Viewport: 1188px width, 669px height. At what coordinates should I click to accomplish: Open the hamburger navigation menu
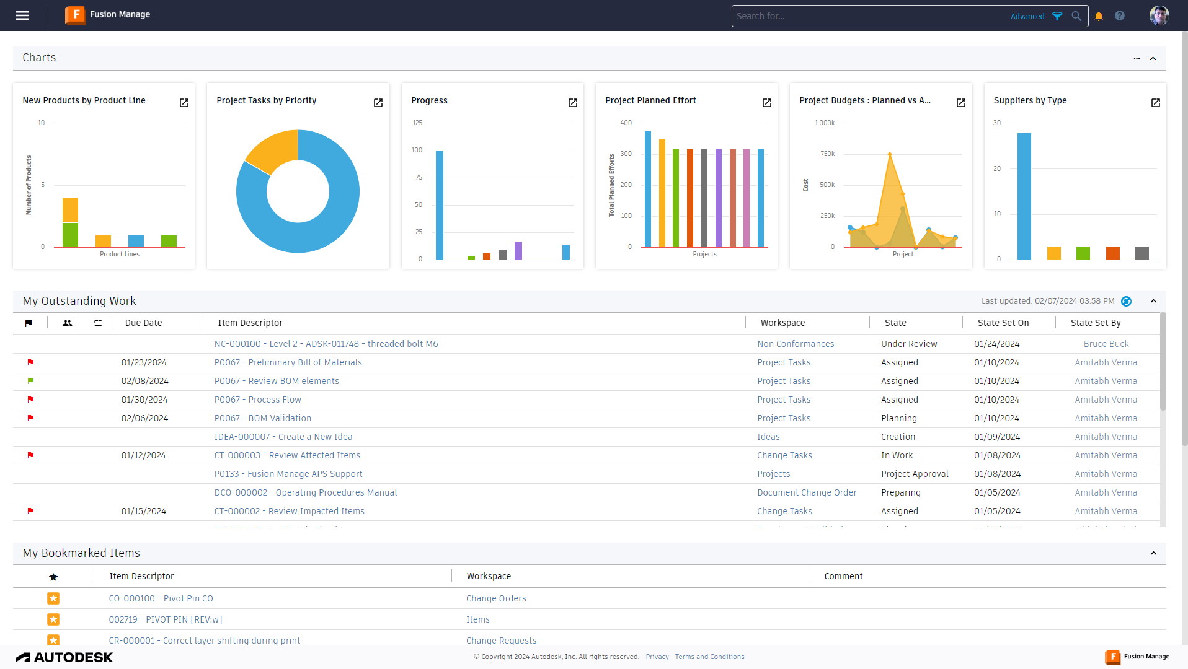(x=22, y=15)
